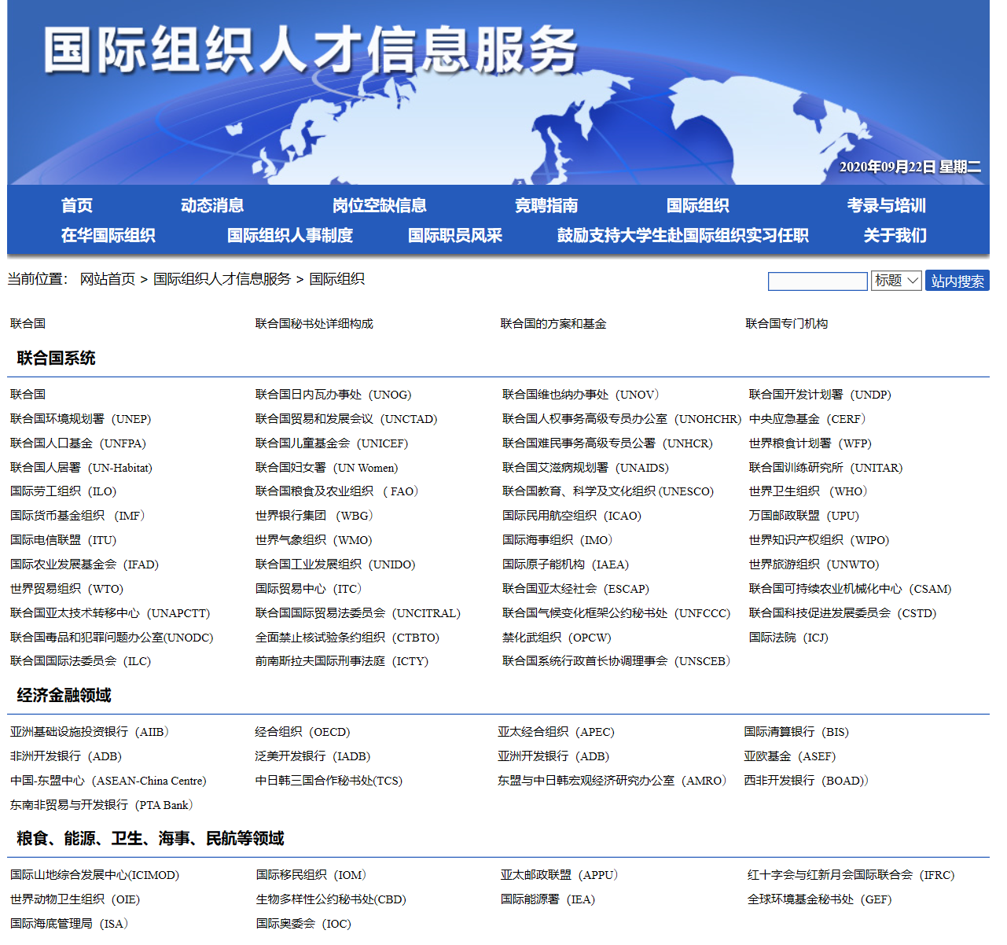Open 联合国秘书处详细构成 link

[314, 324]
